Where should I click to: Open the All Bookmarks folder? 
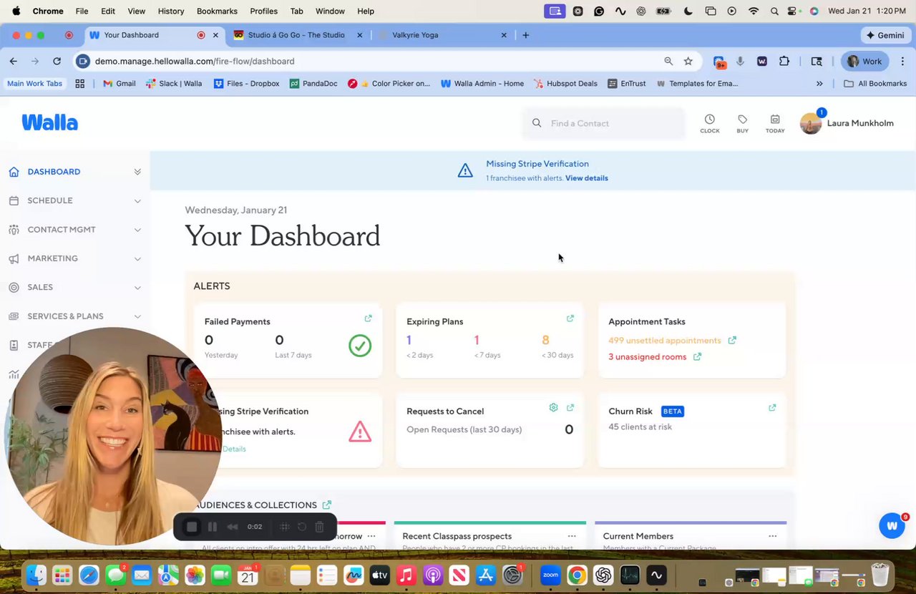coord(876,84)
